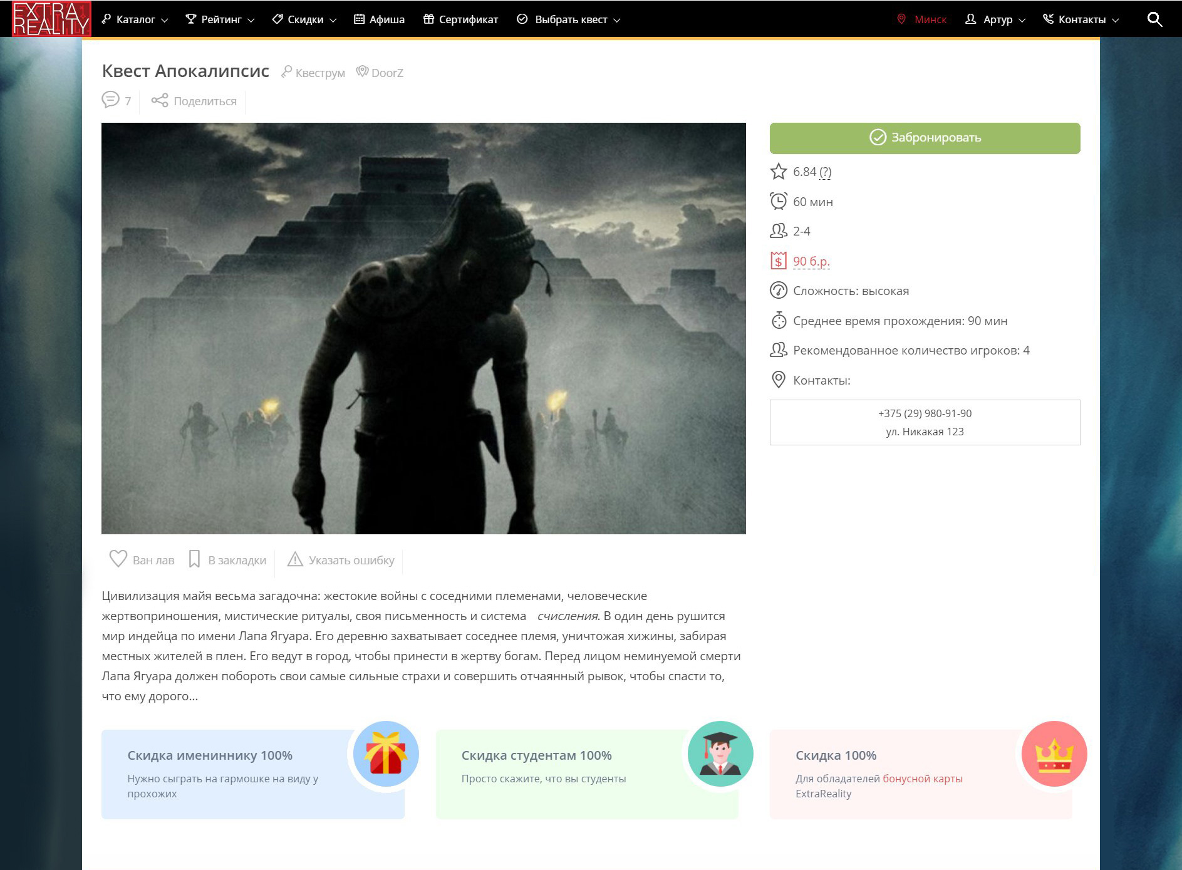Click the heart icon for Ван лав
Image resolution: width=1182 pixels, height=870 pixels.
pos(118,559)
